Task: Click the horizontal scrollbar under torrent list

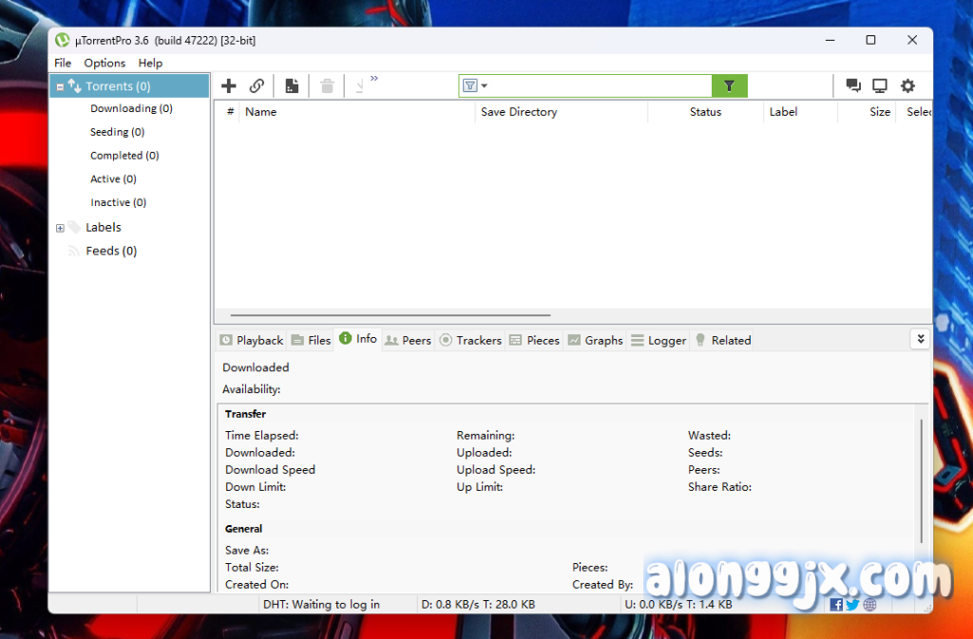Action: [x=390, y=315]
